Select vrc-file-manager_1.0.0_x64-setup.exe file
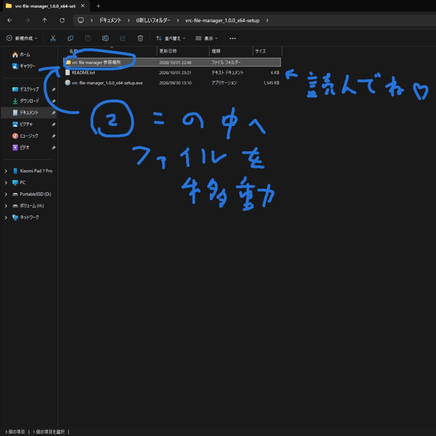 [x=172, y=83]
